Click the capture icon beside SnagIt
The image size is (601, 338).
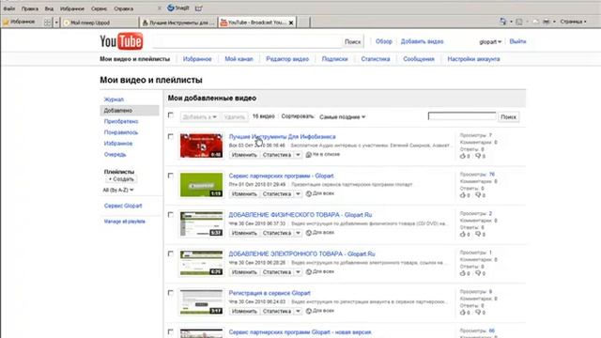[x=198, y=8]
